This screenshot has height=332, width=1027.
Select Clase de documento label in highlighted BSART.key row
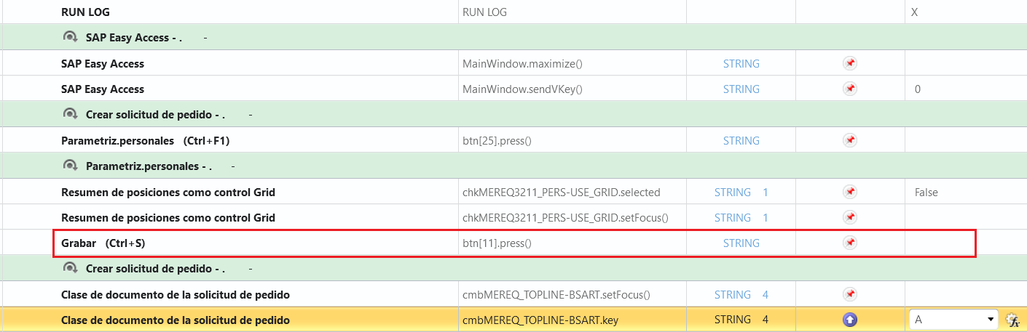click(x=176, y=320)
